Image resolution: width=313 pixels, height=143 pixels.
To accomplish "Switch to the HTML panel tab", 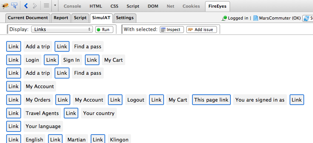I will (x=96, y=6).
